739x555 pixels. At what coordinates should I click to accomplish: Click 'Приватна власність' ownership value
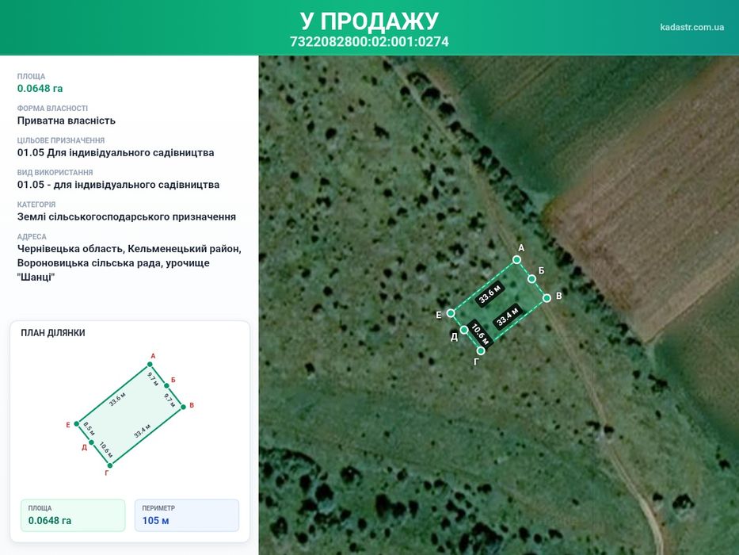(67, 121)
